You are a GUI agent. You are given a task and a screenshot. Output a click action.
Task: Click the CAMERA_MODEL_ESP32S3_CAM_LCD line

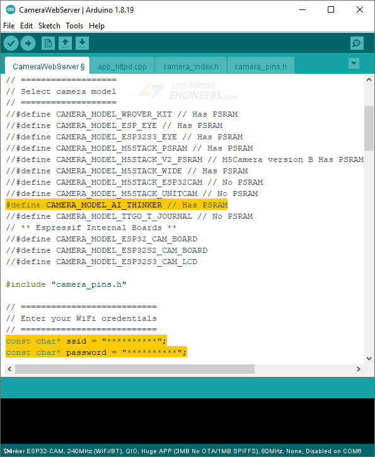[x=101, y=262]
